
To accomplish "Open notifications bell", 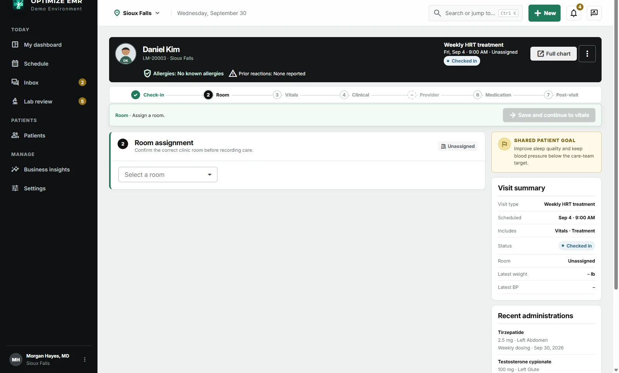I will [x=574, y=13].
